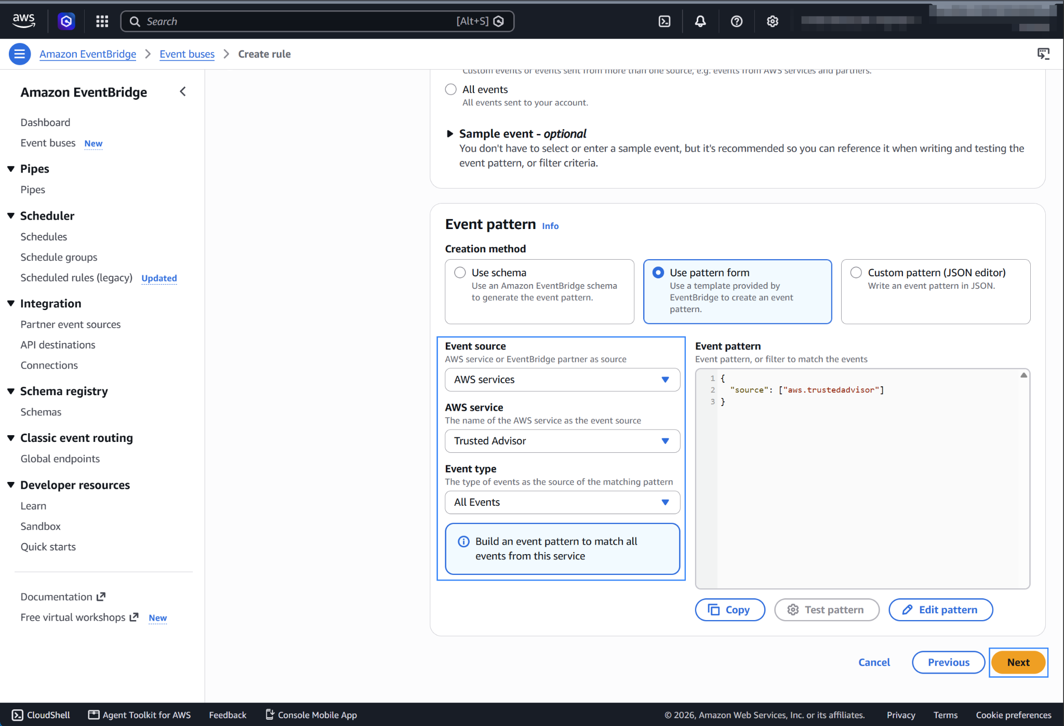Click the Edit pattern button

click(940, 610)
